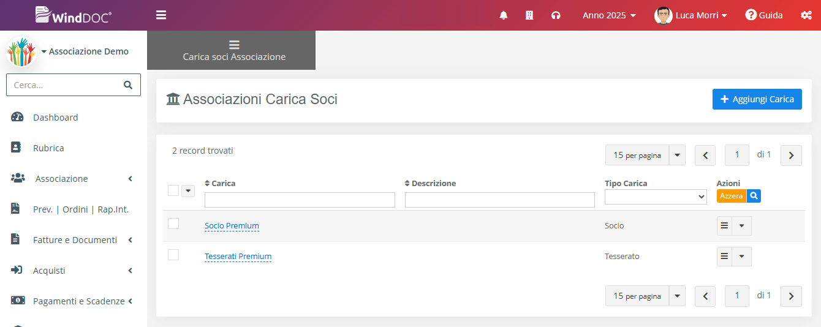Open actions menu icon for Socio Premium
The height and width of the screenshot is (327, 821).
(724, 225)
